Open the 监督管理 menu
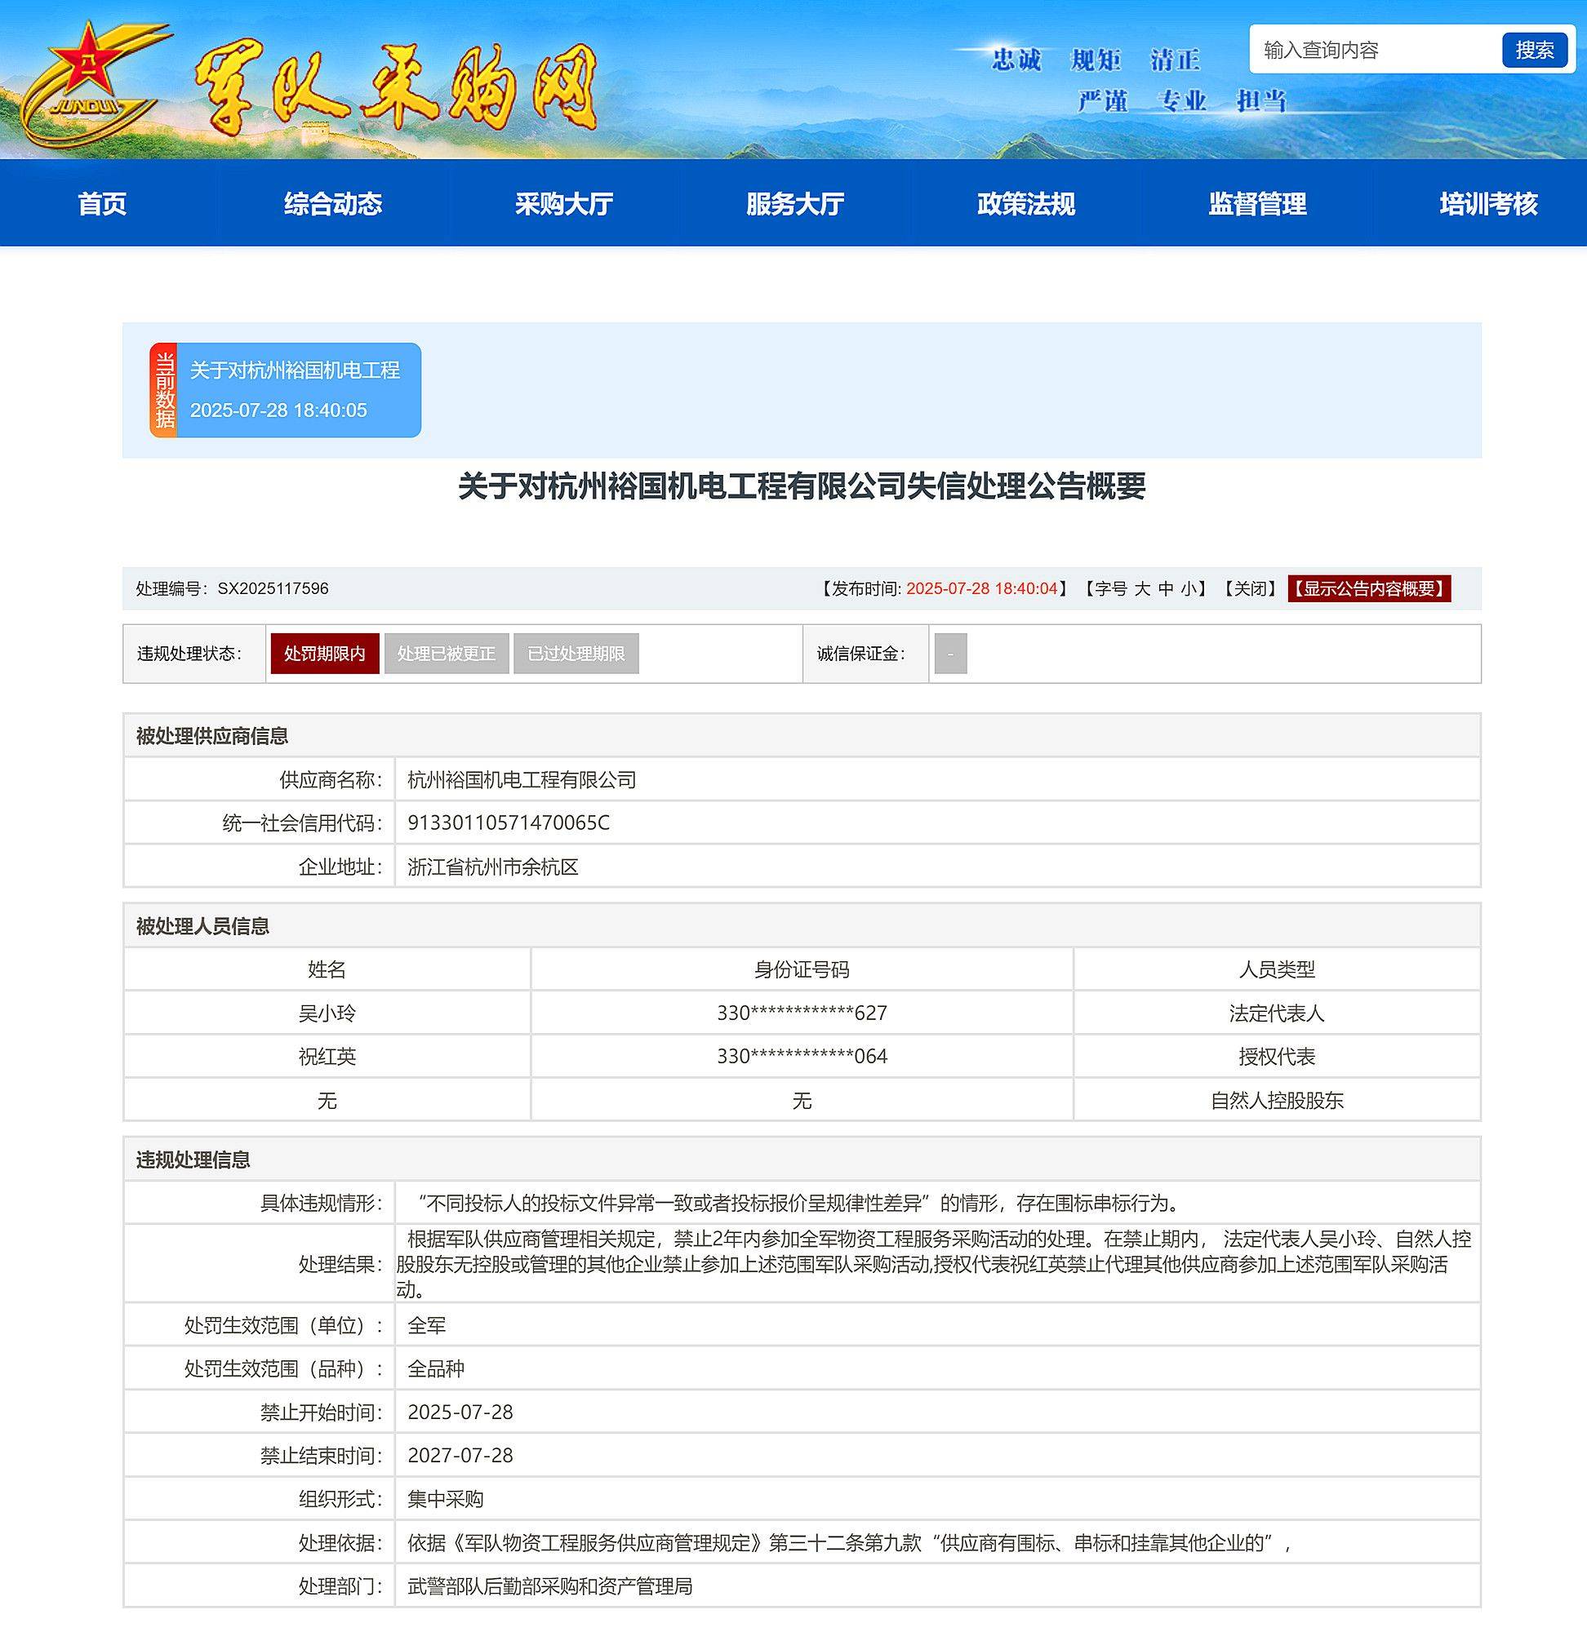This screenshot has width=1587, height=1632. [1256, 205]
